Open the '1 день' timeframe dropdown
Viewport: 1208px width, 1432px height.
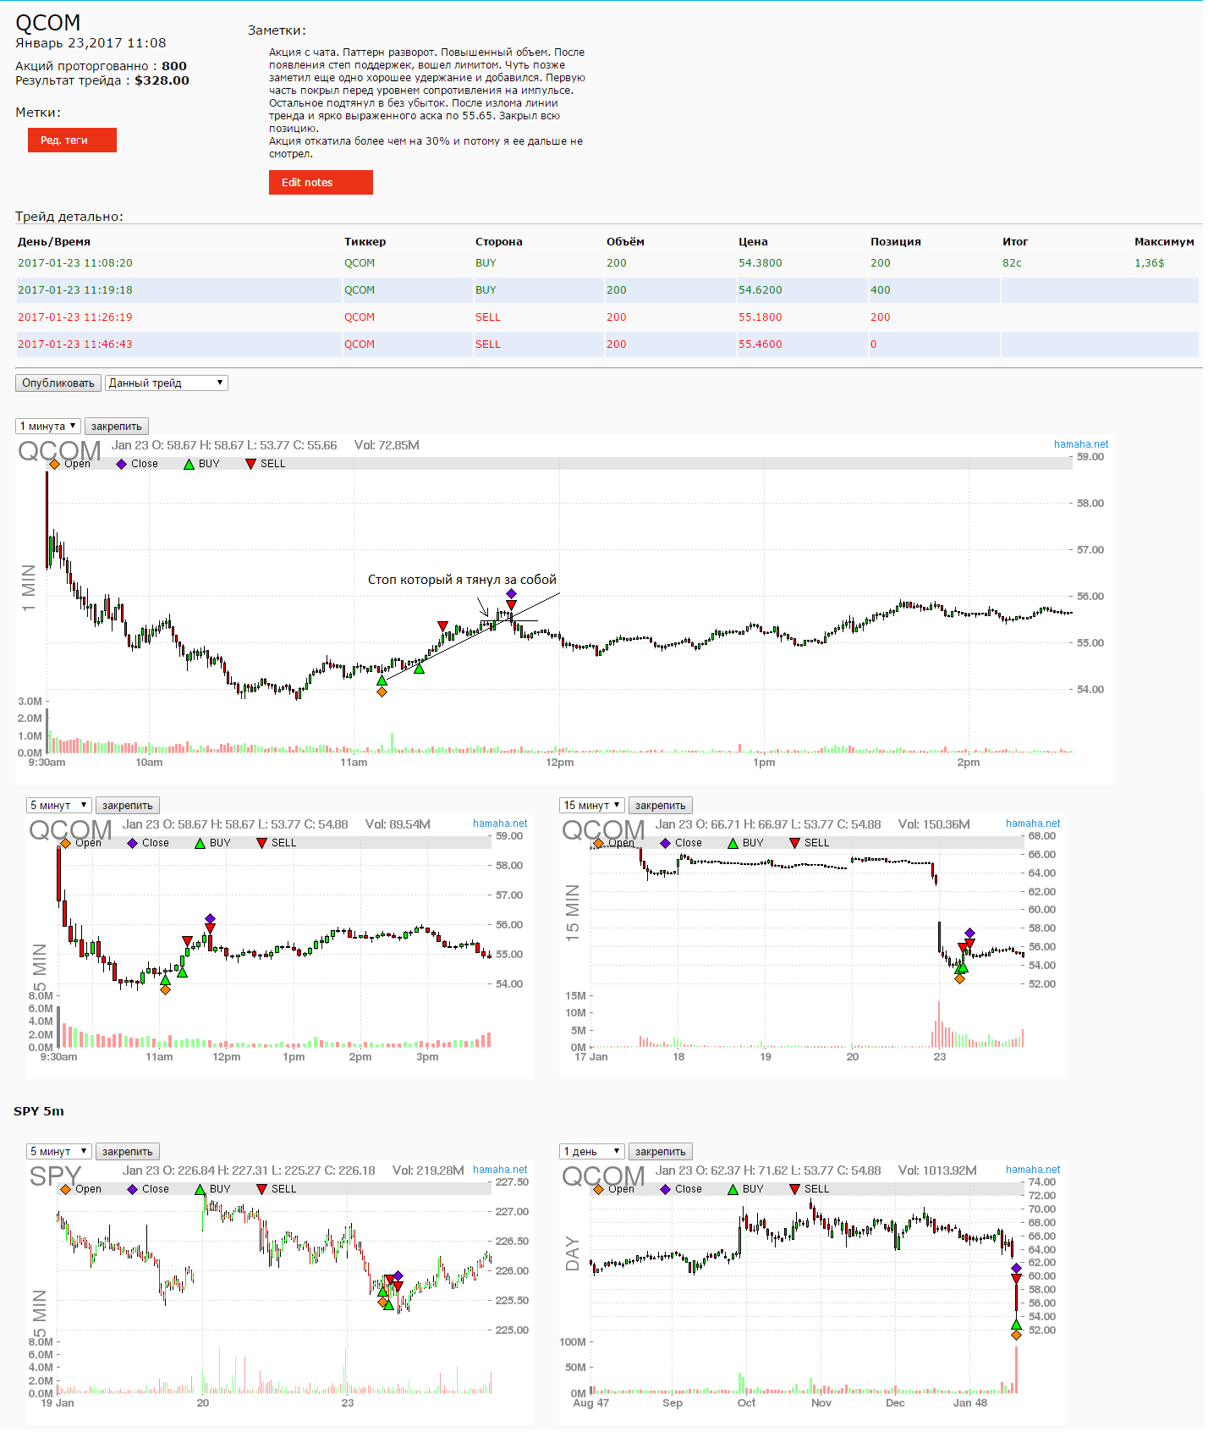pyautogui.click(x=592, y=1152)
